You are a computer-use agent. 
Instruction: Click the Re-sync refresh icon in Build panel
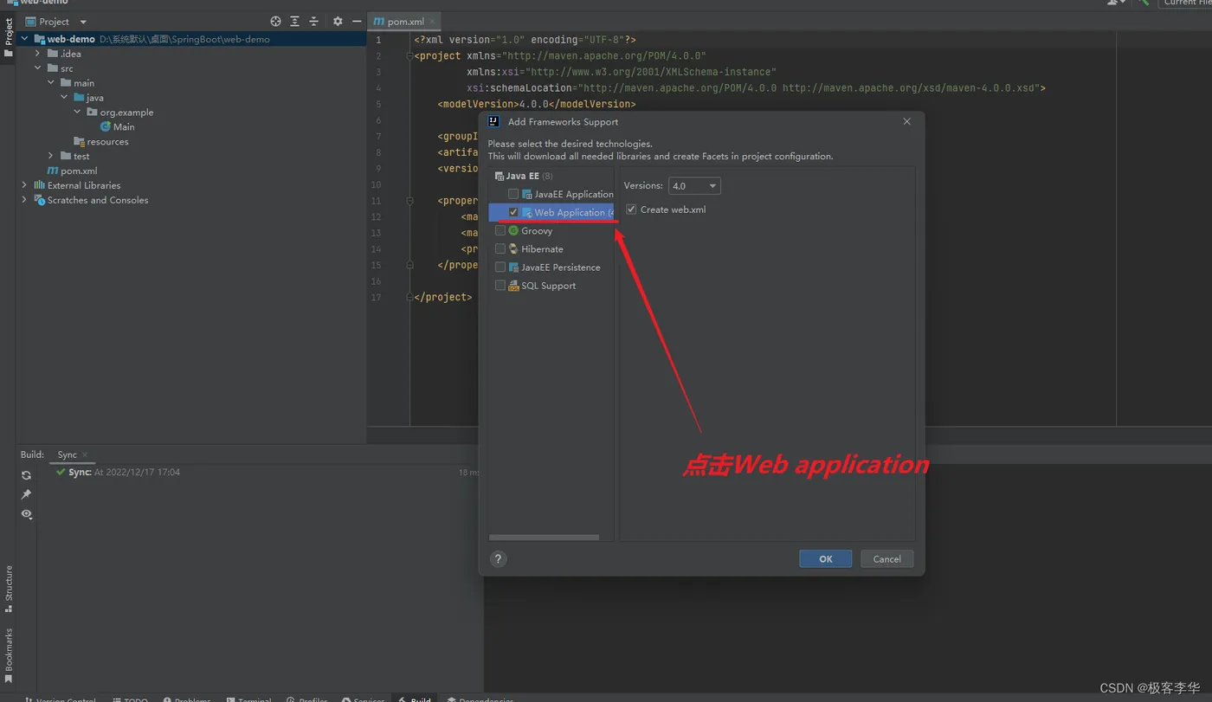tap(26, 475)
